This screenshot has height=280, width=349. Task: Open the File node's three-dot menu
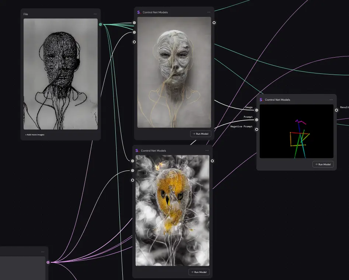pyautogui.click(x=95, y=14)
